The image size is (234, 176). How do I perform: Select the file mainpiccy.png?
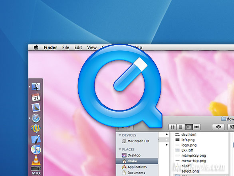tap(194, 156)
